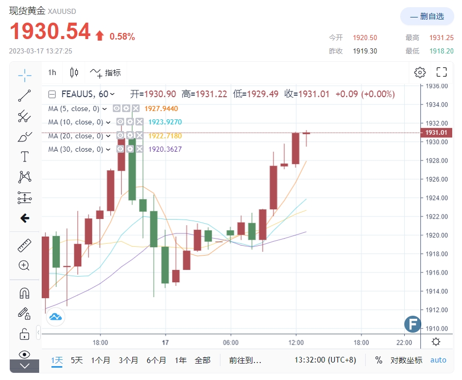462x380 pixels.
Task: Remove MA(30) using its X button
Action: click(x=139, y=149)
